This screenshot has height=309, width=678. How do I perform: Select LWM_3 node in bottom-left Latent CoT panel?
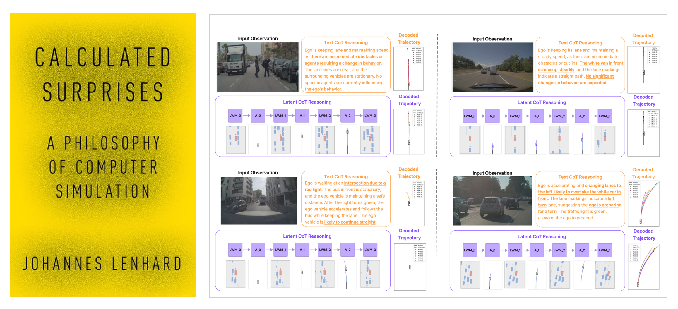370,250
